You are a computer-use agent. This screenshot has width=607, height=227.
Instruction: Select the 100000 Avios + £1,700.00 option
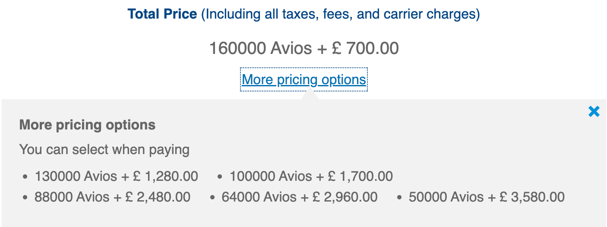tap(311, 176)
